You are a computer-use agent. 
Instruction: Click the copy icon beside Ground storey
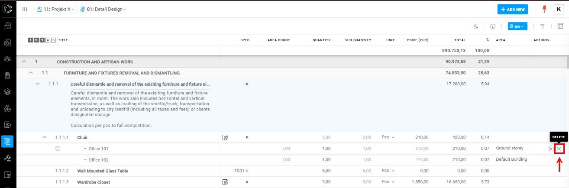click(550, 149)
